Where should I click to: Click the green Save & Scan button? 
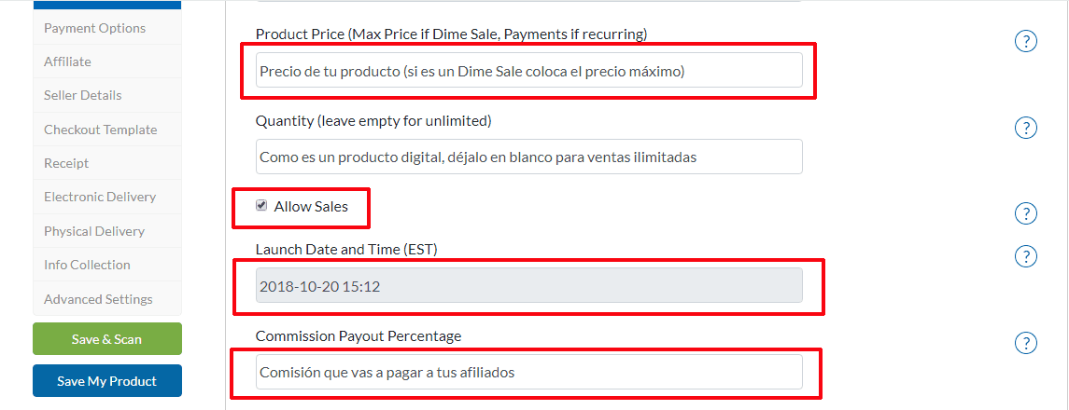(107, 338)
